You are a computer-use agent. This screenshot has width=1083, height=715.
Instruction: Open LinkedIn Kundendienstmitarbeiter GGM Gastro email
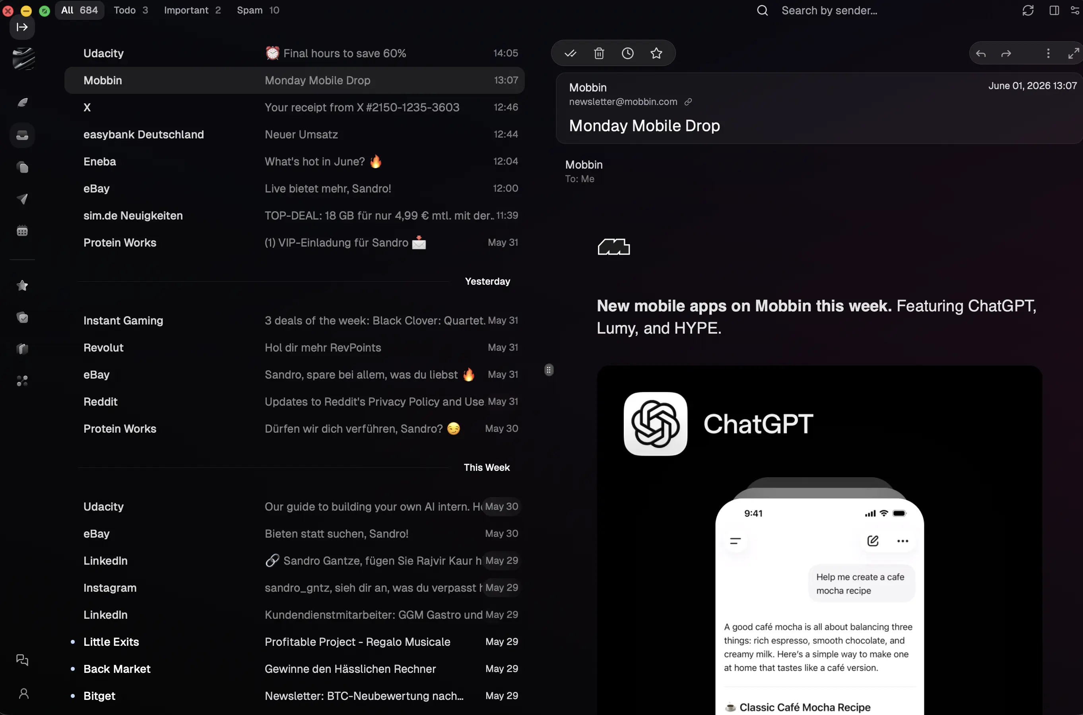pyautogui.click(x=295, y=615)
